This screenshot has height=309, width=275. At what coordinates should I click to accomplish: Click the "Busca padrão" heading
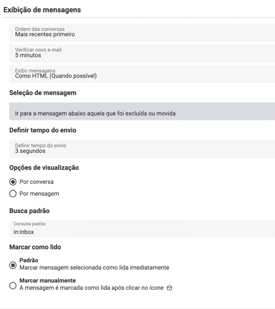coord(30,211)
